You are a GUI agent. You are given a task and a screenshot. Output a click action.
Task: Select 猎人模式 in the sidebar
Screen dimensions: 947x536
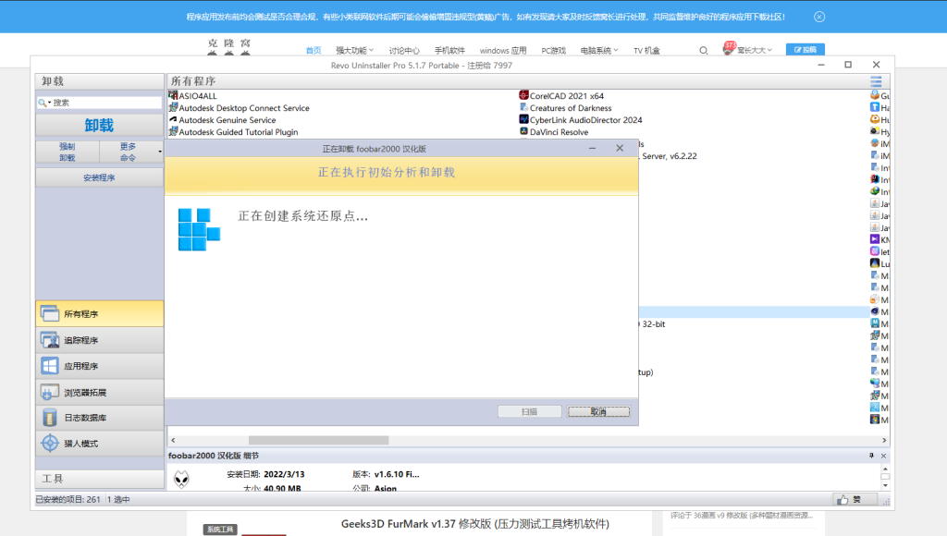pos(99,444)
